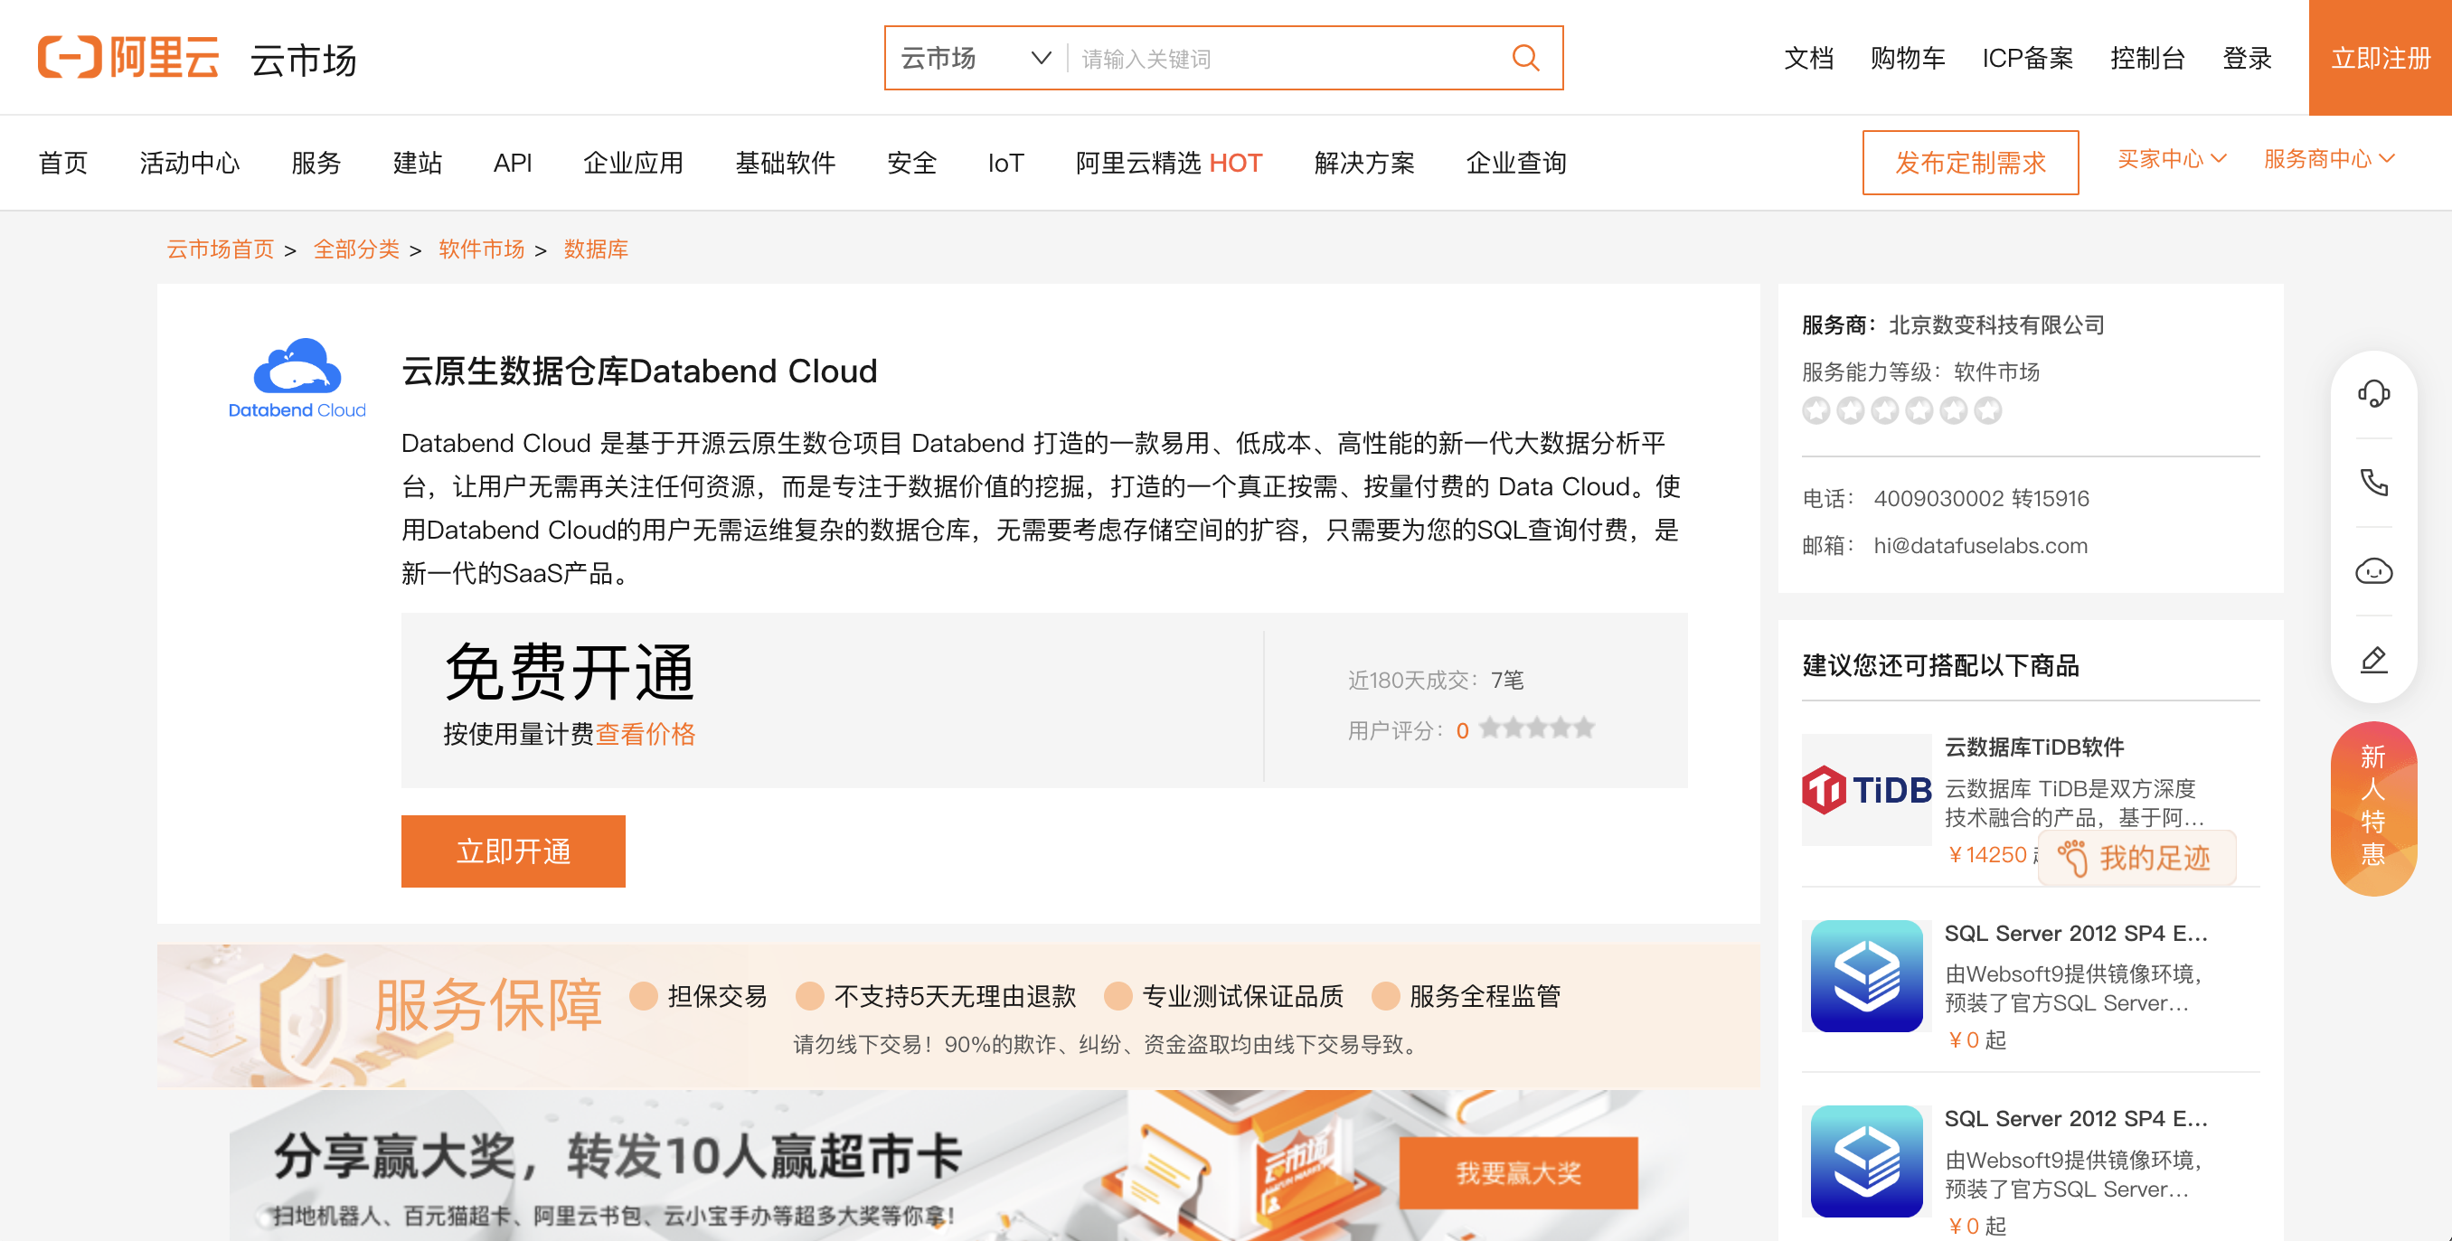Open 我的足迹 footprint button
This screenshot has height=1241, width=2452.
tap(2136, 858)
